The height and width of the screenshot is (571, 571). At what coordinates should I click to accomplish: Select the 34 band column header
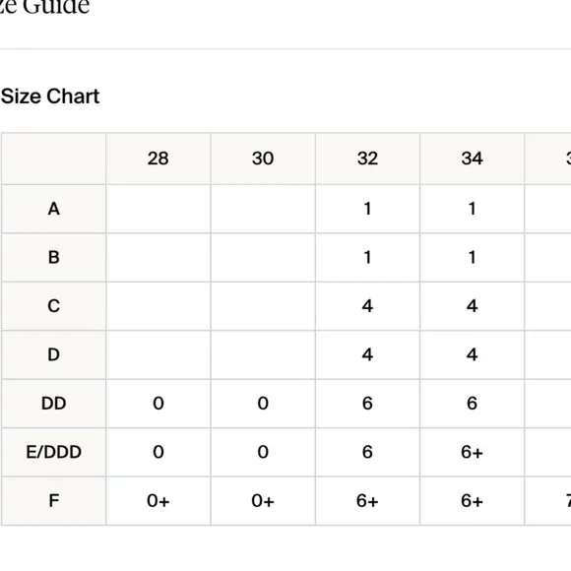[x=472, y=159]
